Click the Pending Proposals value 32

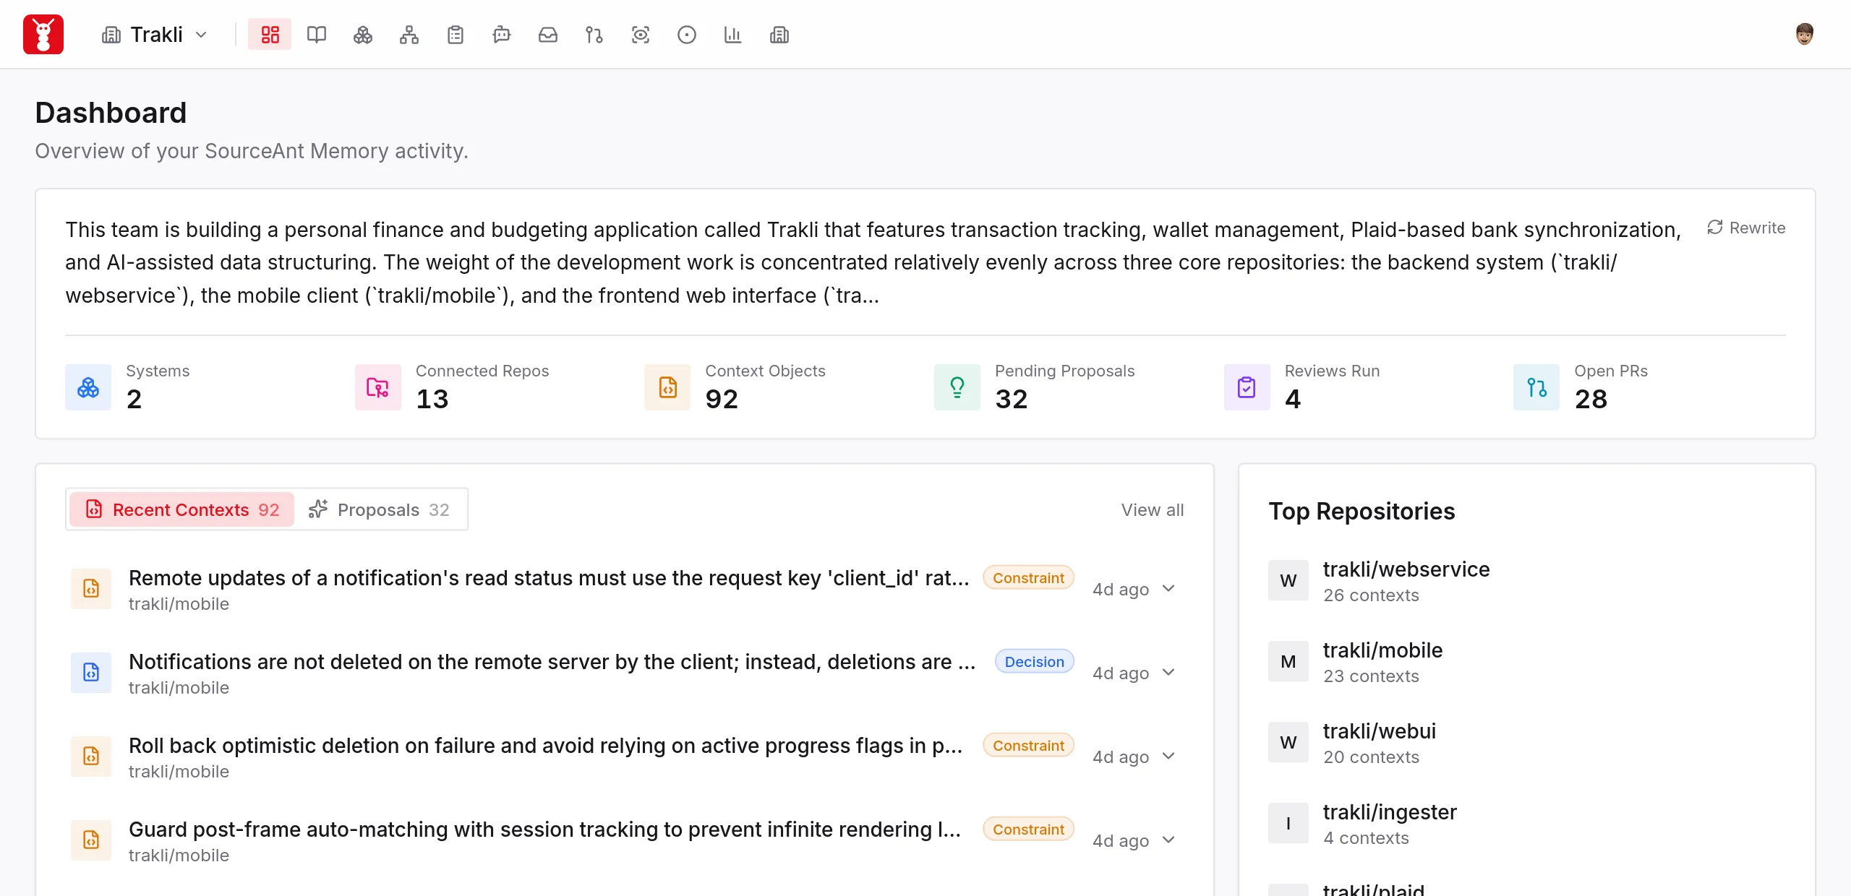coord(1012,399)
